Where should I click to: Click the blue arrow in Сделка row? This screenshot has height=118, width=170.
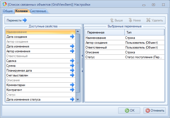[72, 61]
